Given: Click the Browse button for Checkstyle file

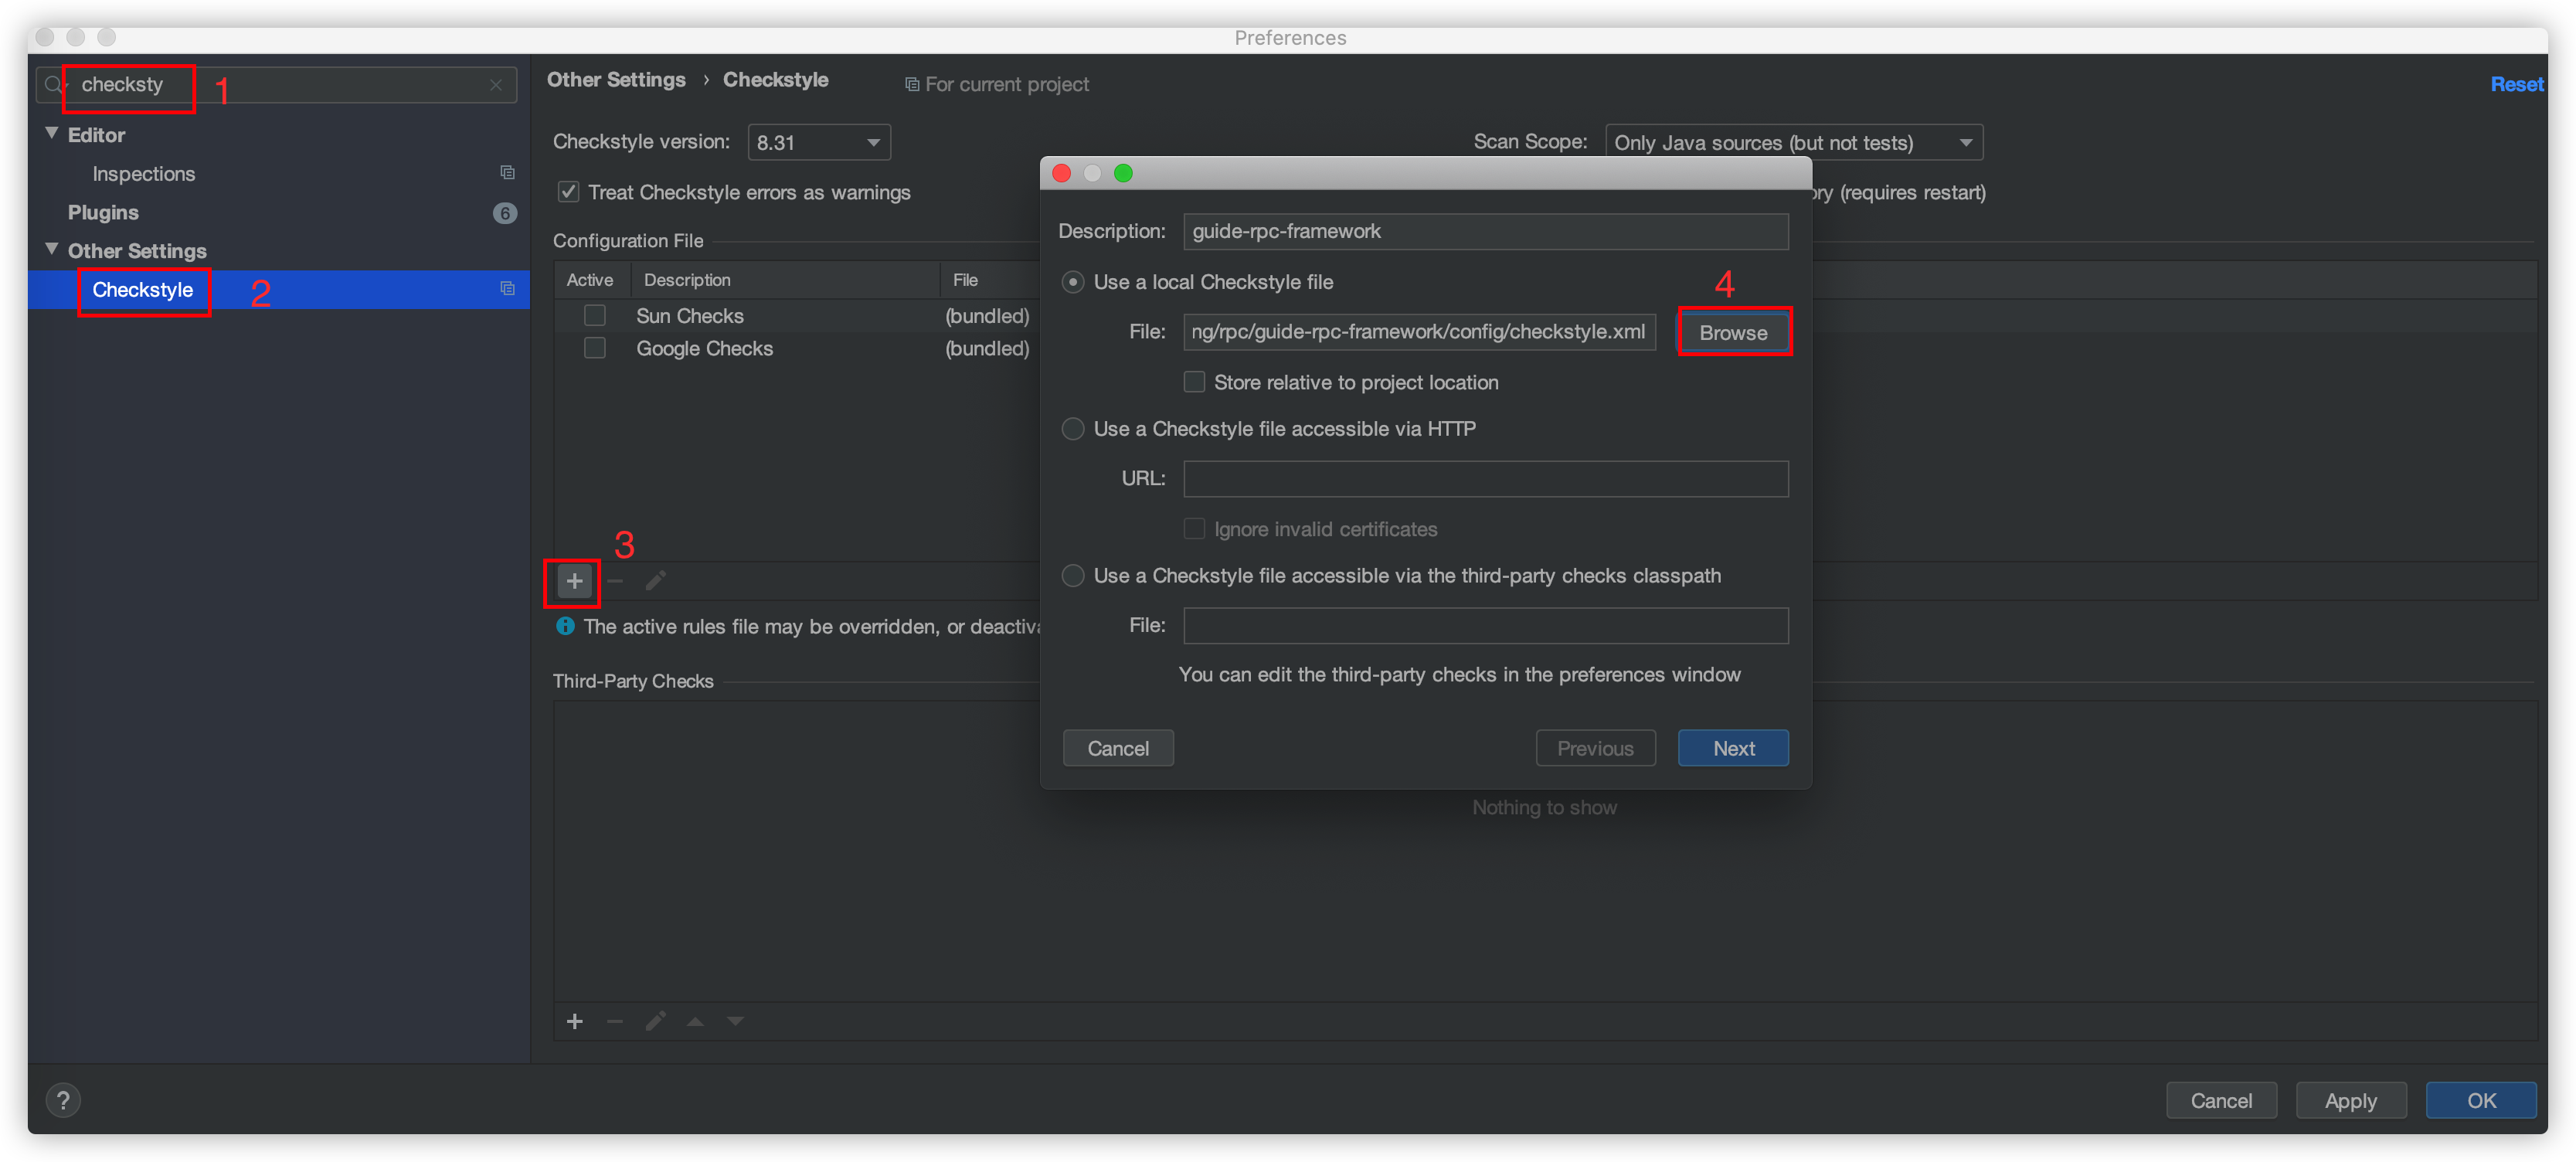Looking at the screenshot, I should (x=1733, y=332).
